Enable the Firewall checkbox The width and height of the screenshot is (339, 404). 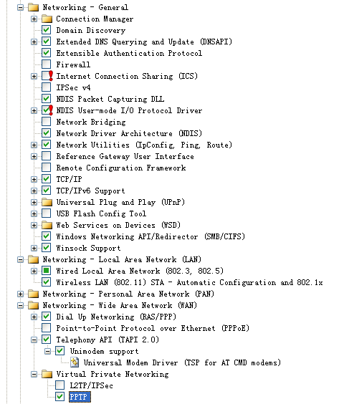coord(47,64)
